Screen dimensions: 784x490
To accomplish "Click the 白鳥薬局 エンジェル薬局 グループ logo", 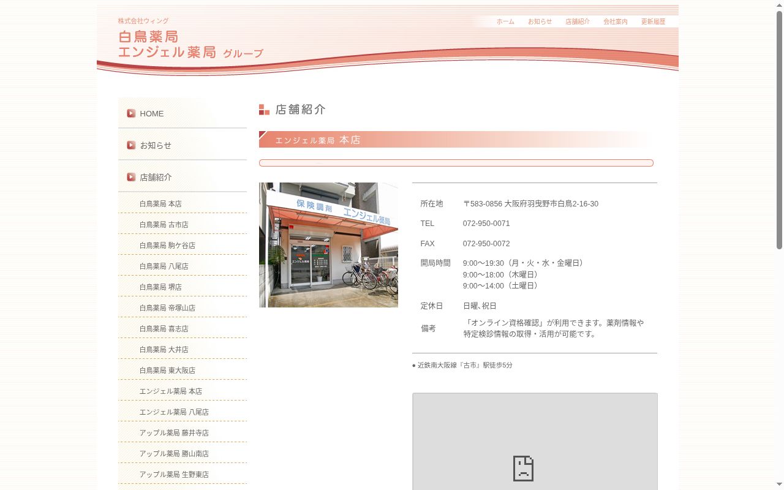I will (x=190, y=44).
